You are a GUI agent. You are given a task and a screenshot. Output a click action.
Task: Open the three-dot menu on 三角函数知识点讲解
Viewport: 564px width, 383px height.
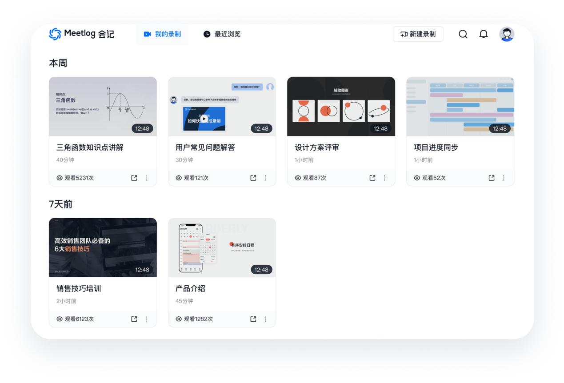pyautogui.click(x=147, y=178)
